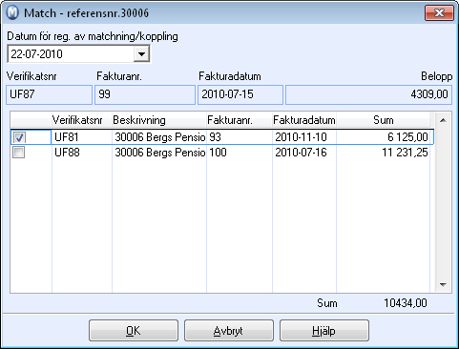Click the Match application icon in title bar

(x=12, y=13)
